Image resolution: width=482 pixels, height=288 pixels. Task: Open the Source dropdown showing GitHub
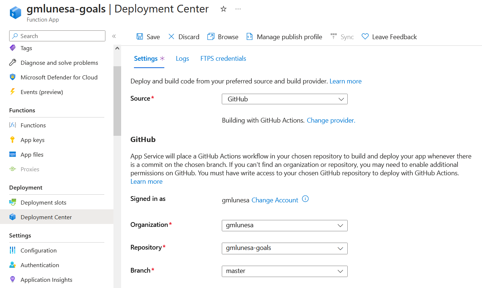(x=284, y=99)
